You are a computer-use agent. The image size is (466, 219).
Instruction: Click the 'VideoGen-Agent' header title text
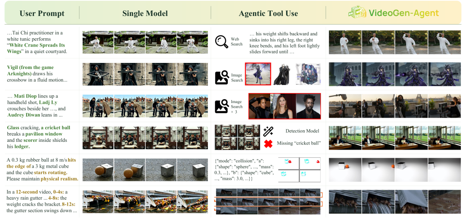pos(403,13)
